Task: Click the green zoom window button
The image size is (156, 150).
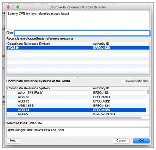Action: [18, 7]
